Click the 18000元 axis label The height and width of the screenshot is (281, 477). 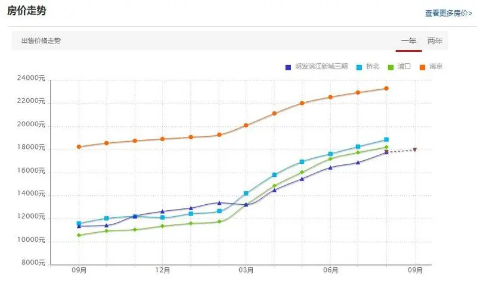[31, 147]
